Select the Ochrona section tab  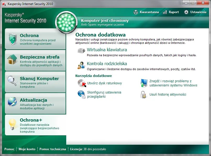(35, 39)
